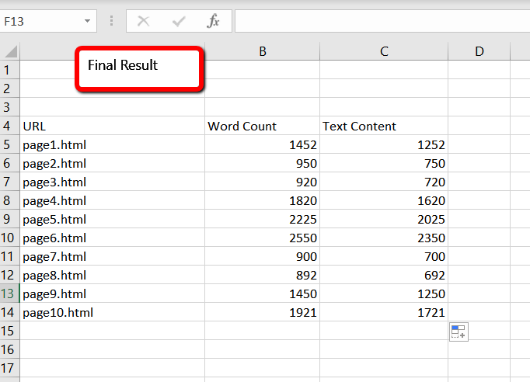Select column B header
Screen dimensions: 530x382
[x=263, y=51]
